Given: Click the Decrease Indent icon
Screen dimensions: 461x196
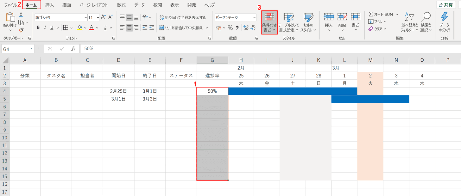Looking at the screenshot, I should pos(145,28).
